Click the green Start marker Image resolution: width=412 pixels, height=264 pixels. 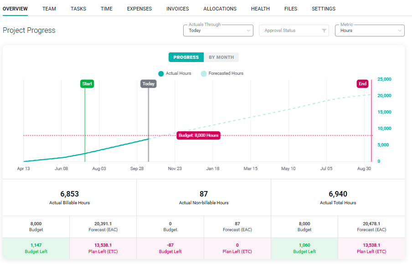click(x=87, y=83)
